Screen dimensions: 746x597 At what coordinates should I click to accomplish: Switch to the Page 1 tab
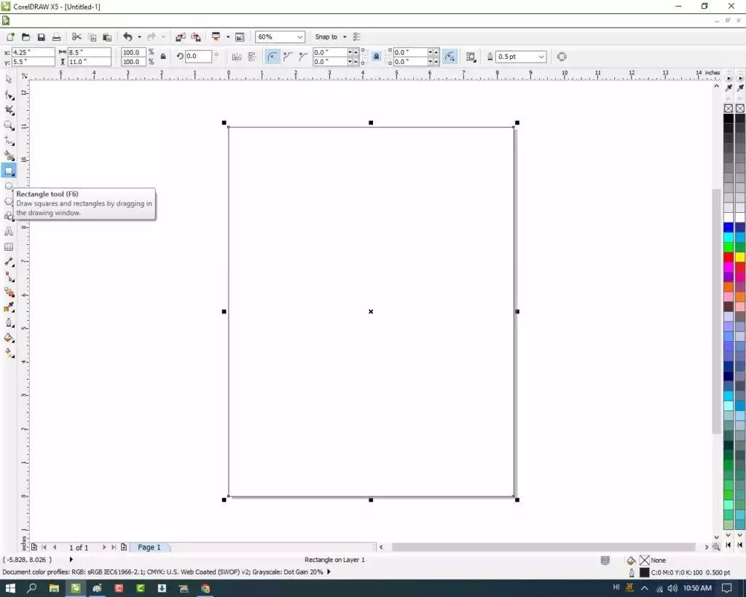point(149,547)
